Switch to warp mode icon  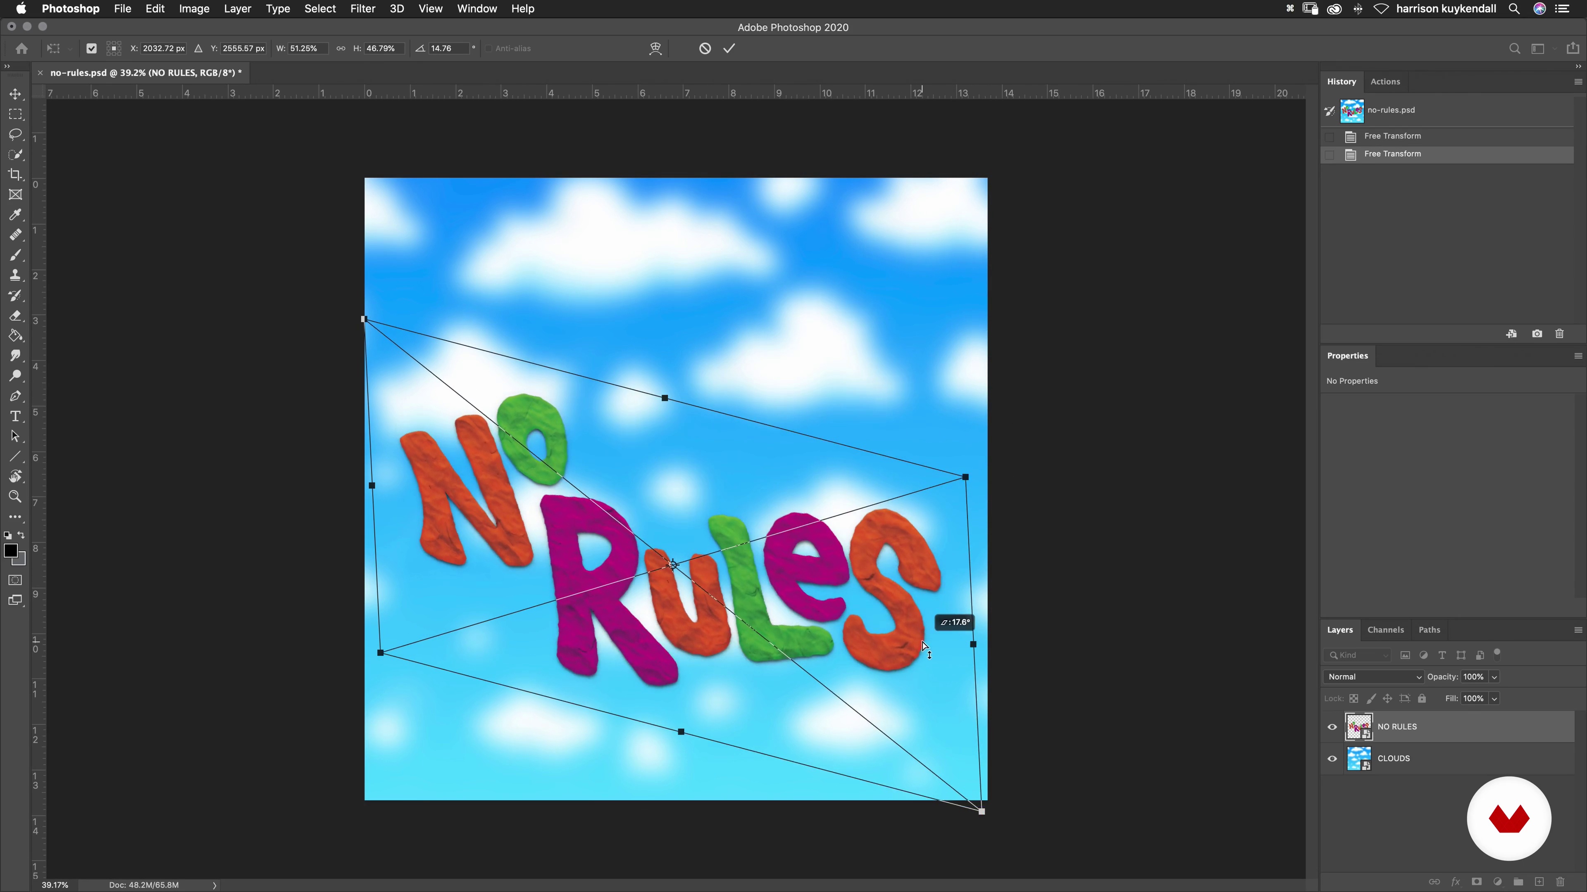pos(655,49)
